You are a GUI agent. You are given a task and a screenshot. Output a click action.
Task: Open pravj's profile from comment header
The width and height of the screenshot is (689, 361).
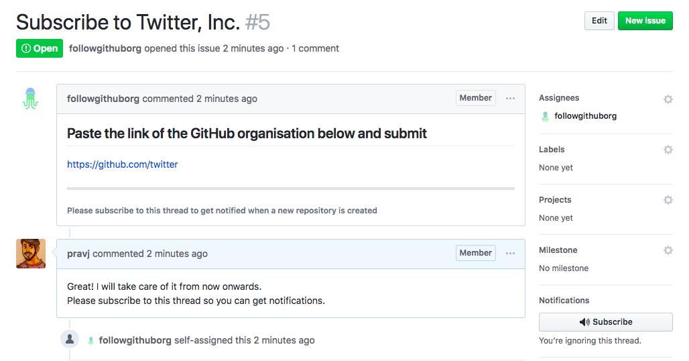pos(78,254)
